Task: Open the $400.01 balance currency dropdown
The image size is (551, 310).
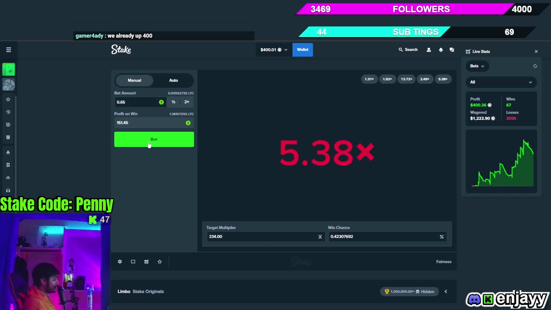Action: point(274,50)
